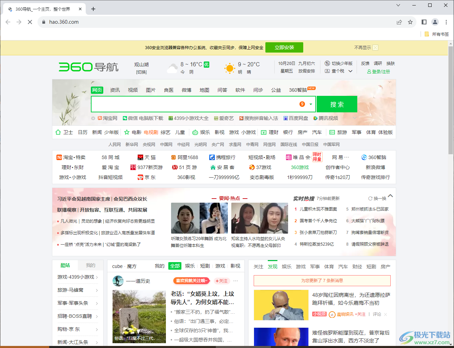Open hot search item 儿童积木现不雅图案
The width and height of the screenshot is (454, 348).
click(318, 209)
